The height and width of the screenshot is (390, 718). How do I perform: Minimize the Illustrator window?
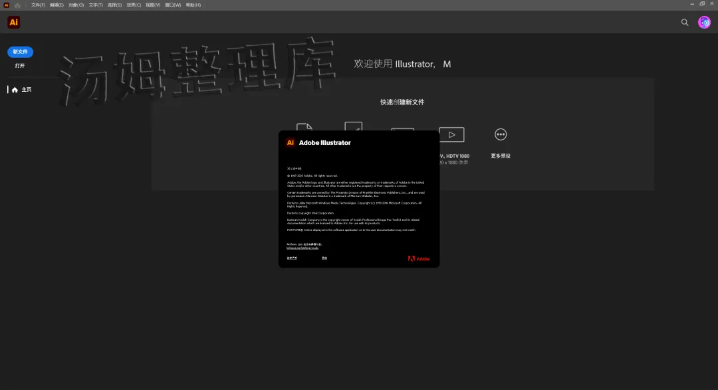(x=692, y=4)
